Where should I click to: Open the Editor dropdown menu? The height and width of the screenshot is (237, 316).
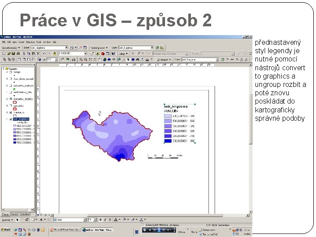coord(123,54)
